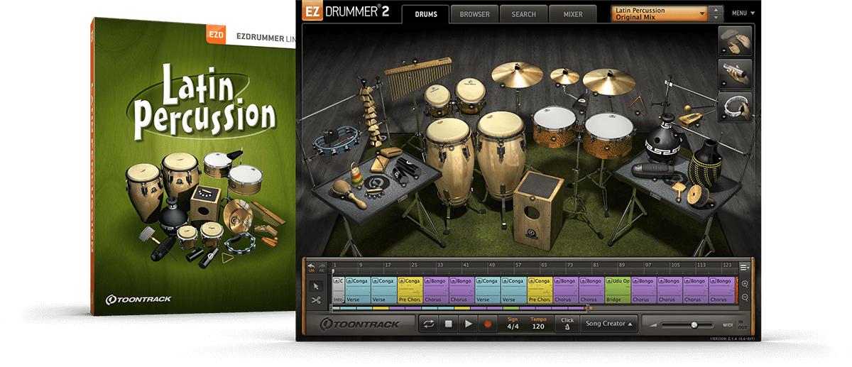Select the hand tambourine percussion thumbnail
Image resolution: width=852 pixels, height=367 pixels.
(736, 106)
